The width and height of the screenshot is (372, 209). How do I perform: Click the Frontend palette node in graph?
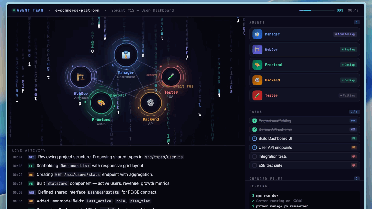click(x=101, y=102)
